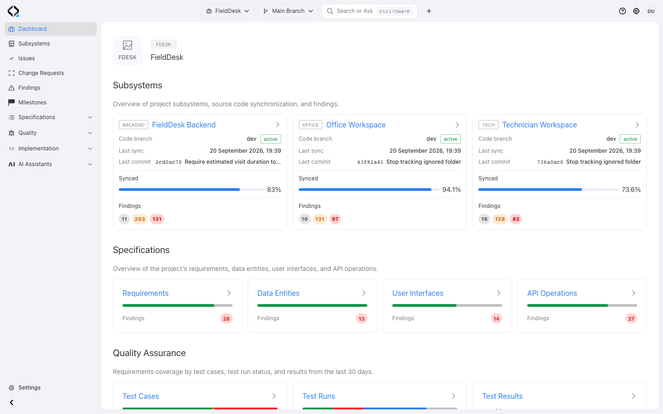Click the Test Results card arrow
This screenshot has width=663, height=414.
pos(634,396)
